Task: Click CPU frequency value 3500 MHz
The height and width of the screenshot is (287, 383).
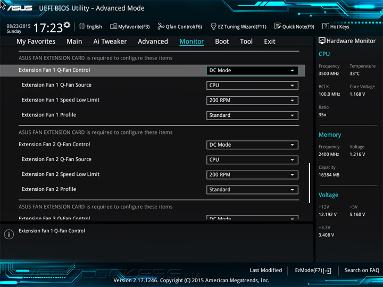Action: click(329, 73)
